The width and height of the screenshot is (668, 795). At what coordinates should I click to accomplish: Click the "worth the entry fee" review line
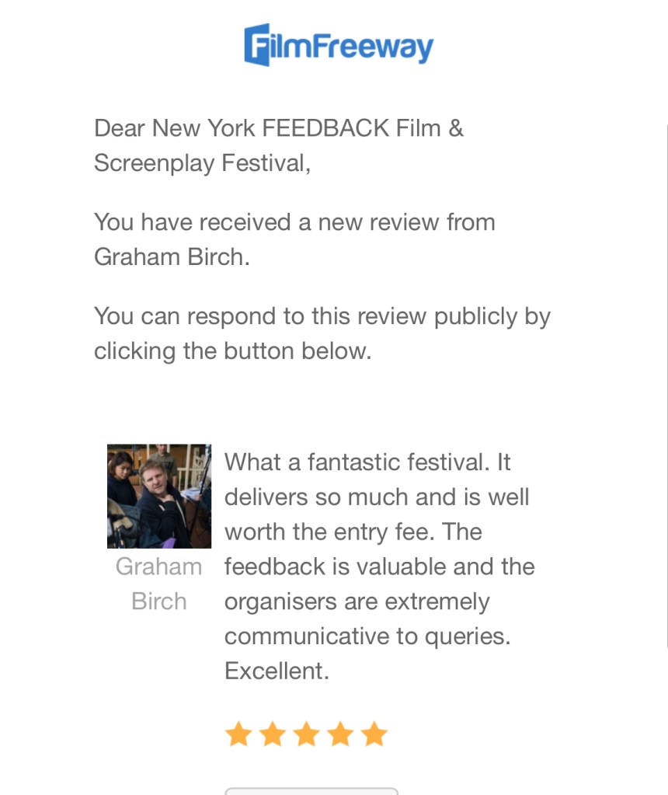[353, 532]
